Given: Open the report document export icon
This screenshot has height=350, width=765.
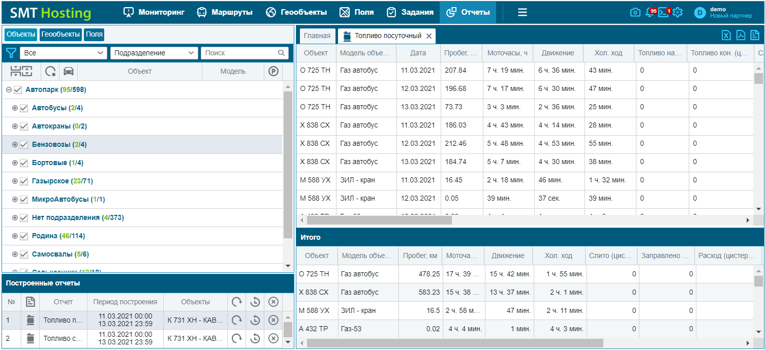Looking at the screenshot, I should tap(755, 35).
